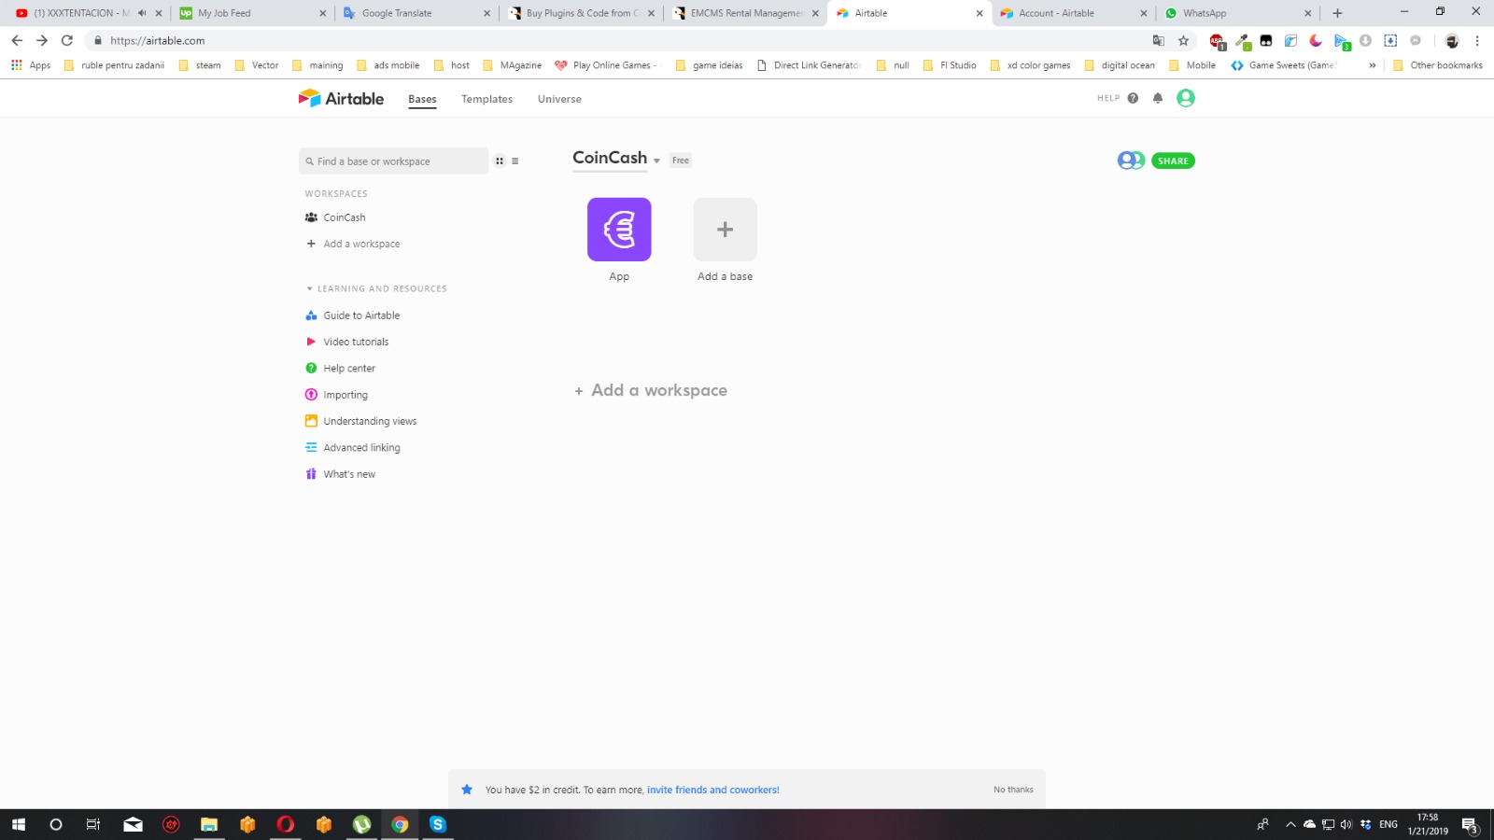
Task: Click the Understanding views icon
Action: pos(311,421)
